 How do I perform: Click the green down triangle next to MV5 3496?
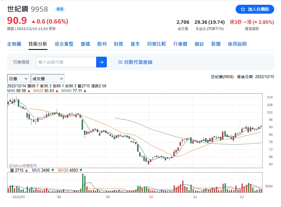[53, 170]
